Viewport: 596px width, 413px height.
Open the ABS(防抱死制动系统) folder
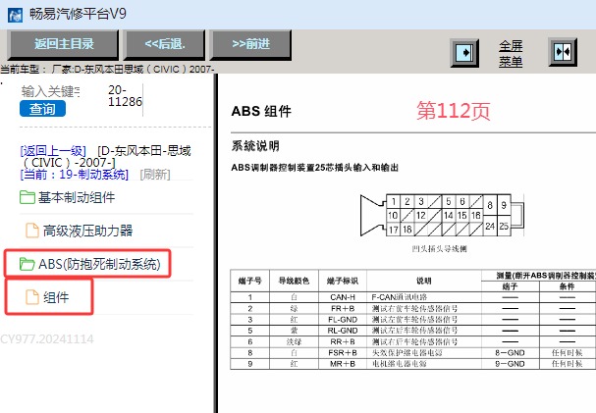(x=99, y=264)
